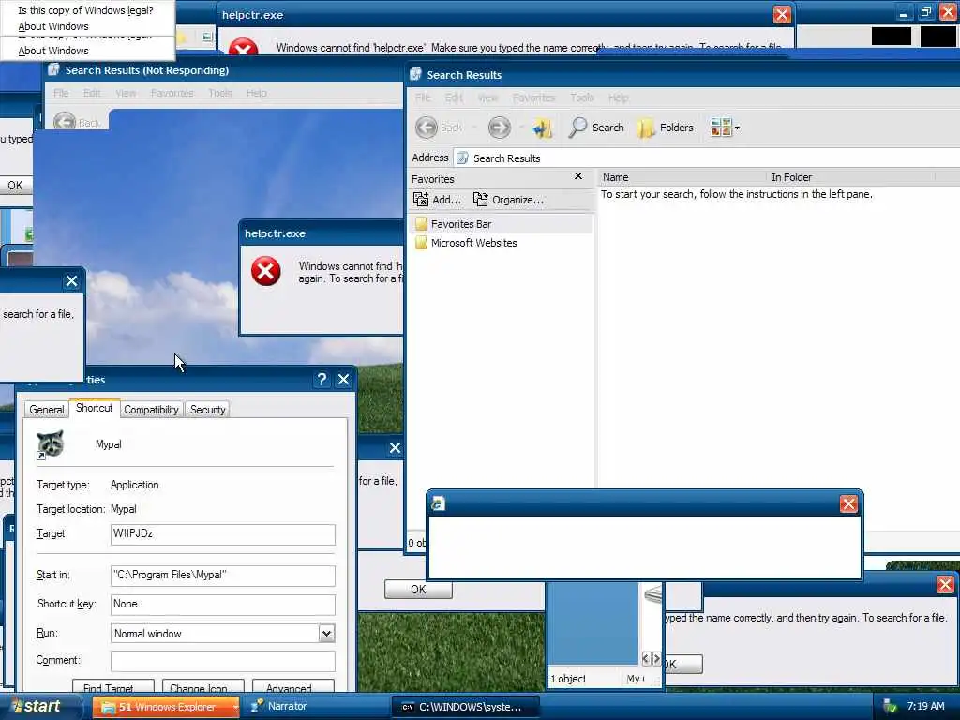The image size is (960, 720).
Task: Open the 51 Windows Explorer taskbar group
Action: pos(167,707)
